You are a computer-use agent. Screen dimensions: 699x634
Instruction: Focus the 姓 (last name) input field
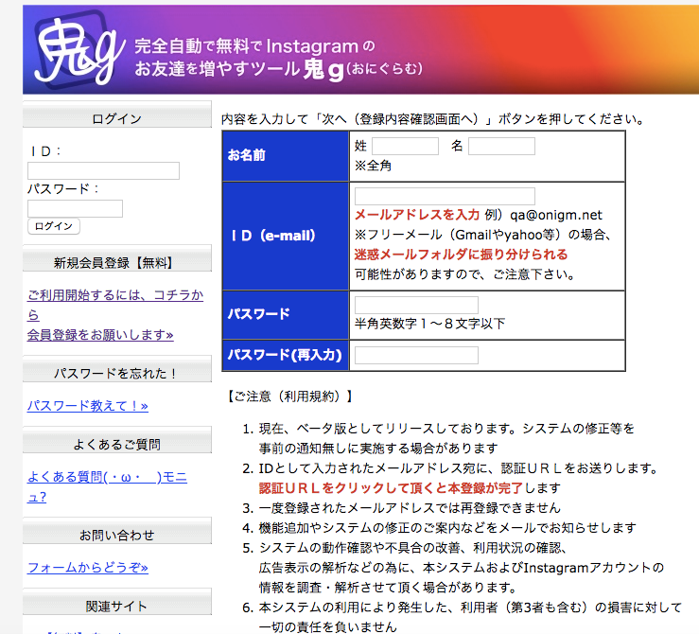pos(405,147)
